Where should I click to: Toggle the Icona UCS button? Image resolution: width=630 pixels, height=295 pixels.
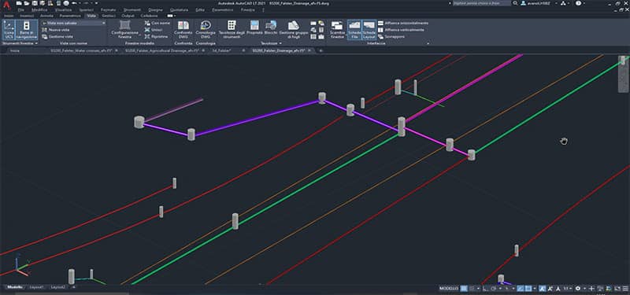pos(9,30)
